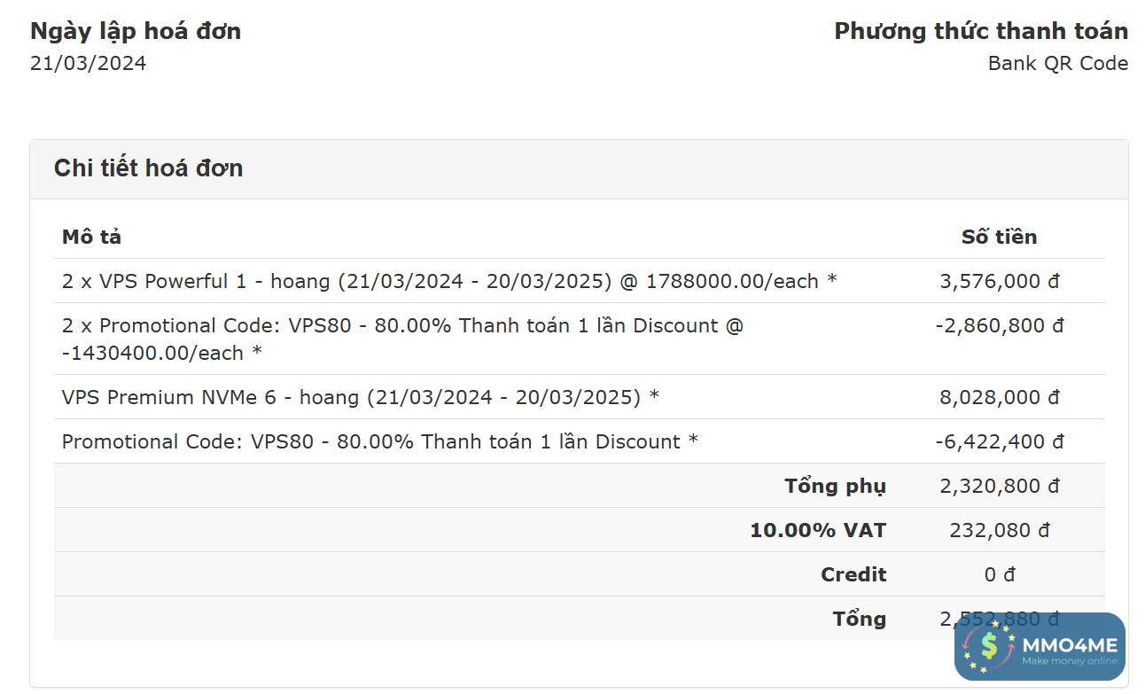
Task: Click the Bank QR Code payment method
Action: click(x=1057, y=64)
